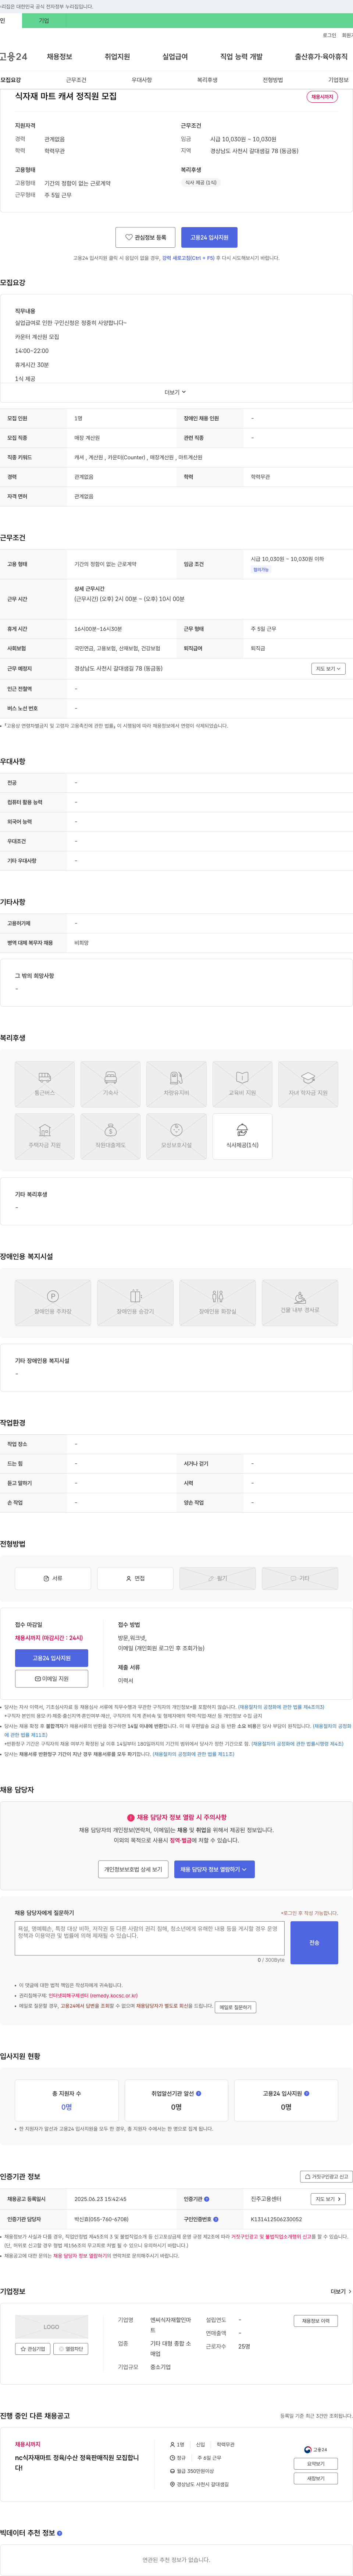The image size is (353, 2576).
Task: Click the 건물 내부 경사로 icon
Action: 300,1303
